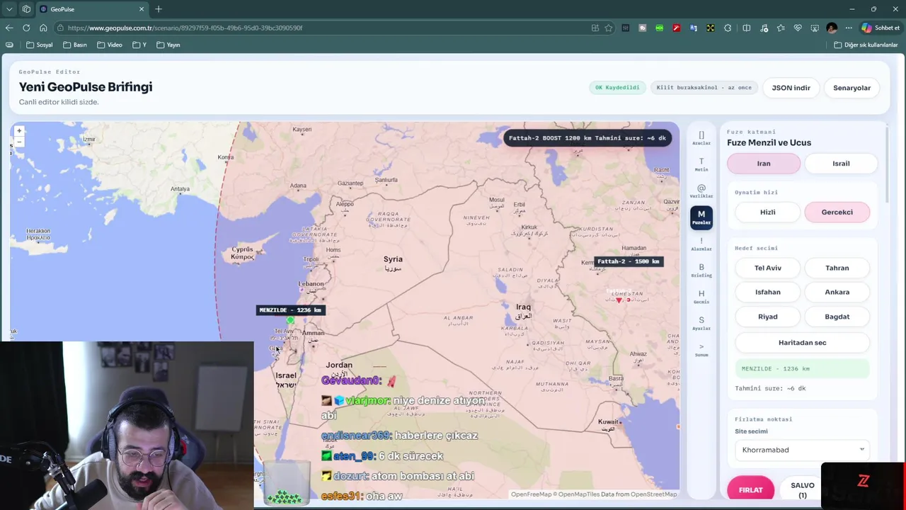Open the Araclar tools panel in sidebar
The image size is (906, 510).
coord(701,138)
